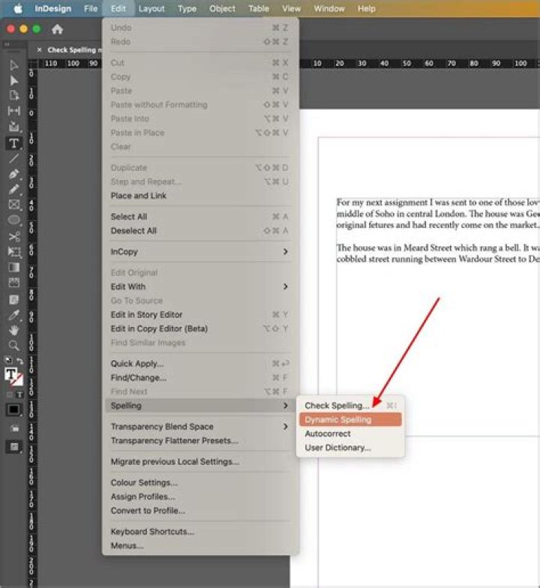The width and height of the screenshot is (540, 588).
Task: Select the Hand tool
Action: (13, 330)
